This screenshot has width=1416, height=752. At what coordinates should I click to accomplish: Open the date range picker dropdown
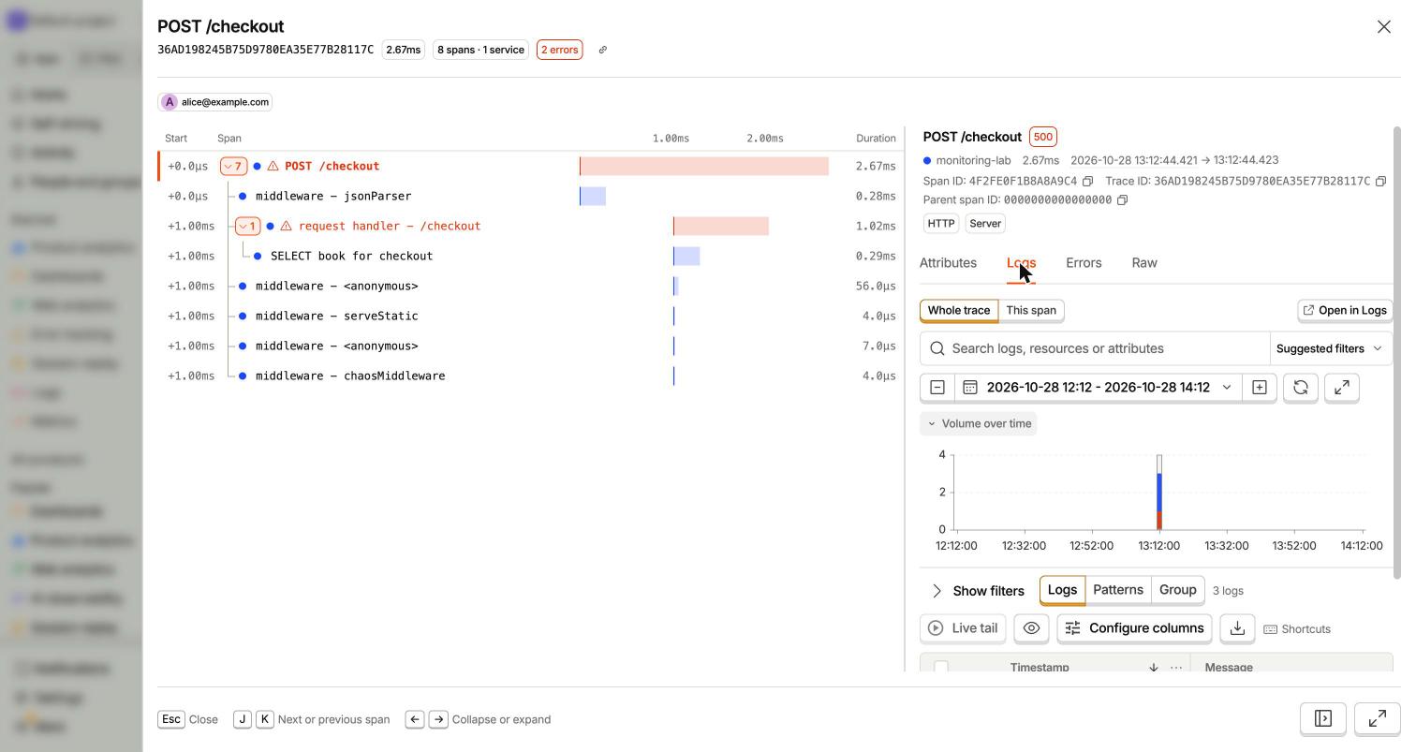click(1098, 387)
